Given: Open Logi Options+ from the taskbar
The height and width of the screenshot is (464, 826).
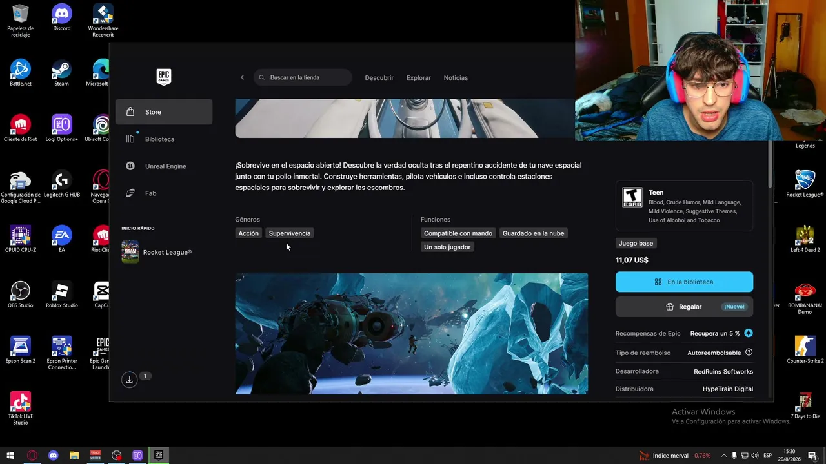Looking at the screenshot, I should (137, 456).
